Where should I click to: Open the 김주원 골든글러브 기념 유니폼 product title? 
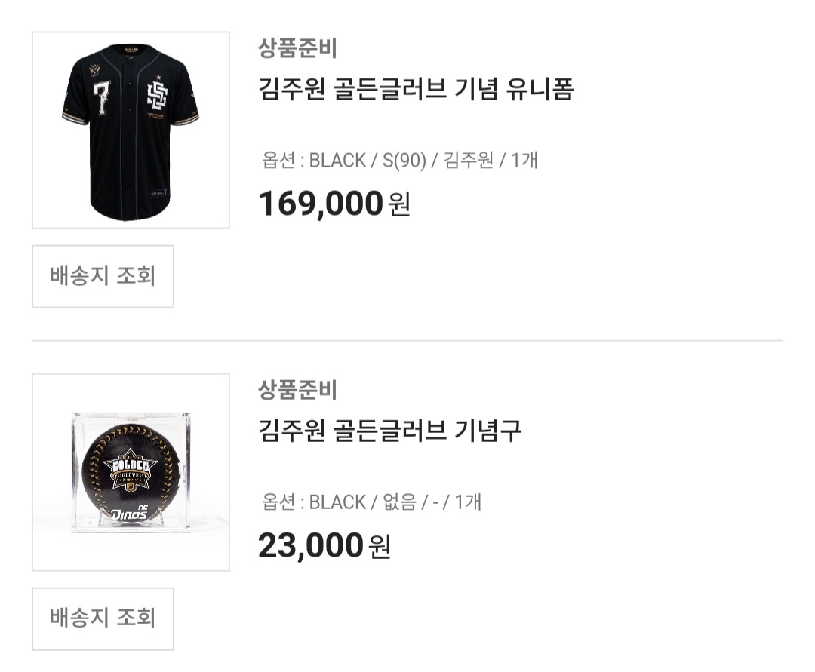[x=416, y=90]
